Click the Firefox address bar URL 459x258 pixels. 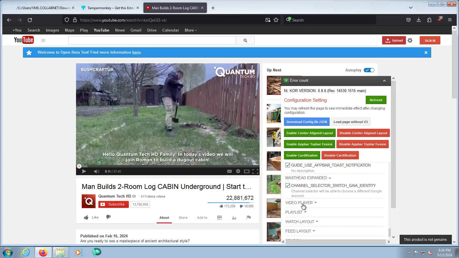pyautogui.click(x=123, y=20)
